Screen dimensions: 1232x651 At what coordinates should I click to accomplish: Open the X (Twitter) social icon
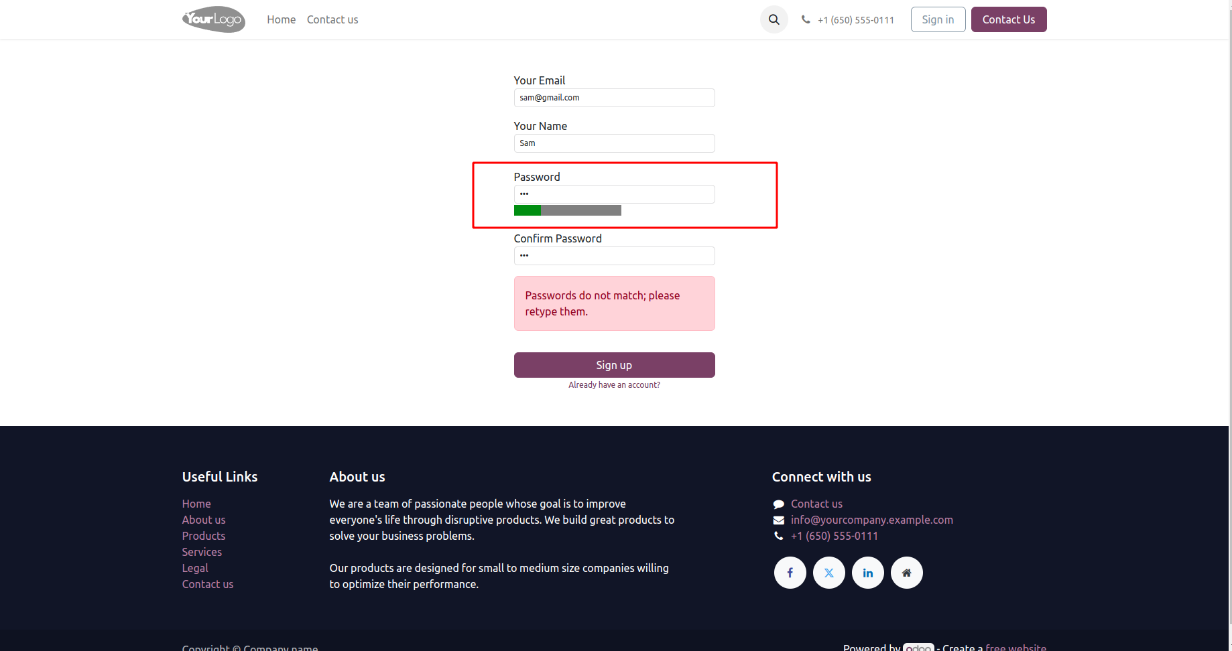coord(828,573)
